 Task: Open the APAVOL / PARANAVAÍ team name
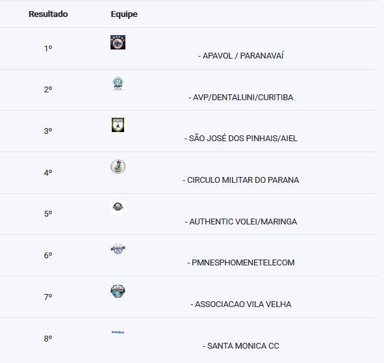point(241,56)
